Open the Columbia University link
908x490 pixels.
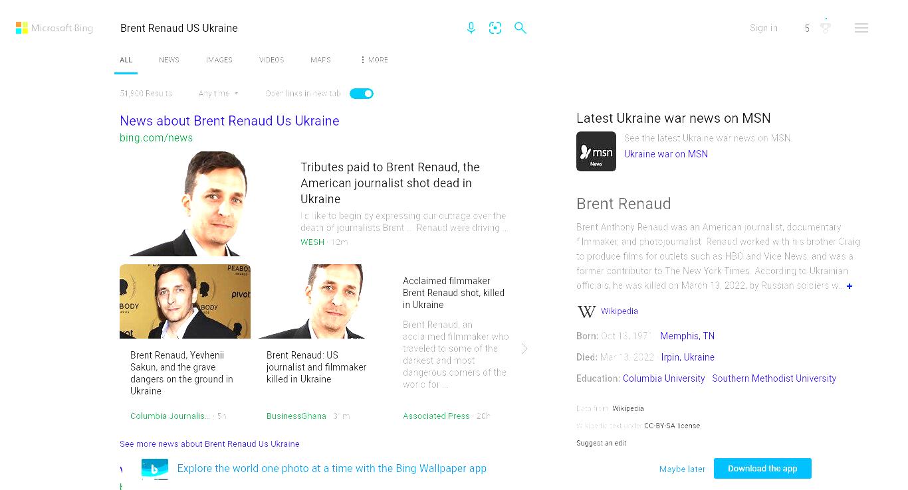click(663, 378)
